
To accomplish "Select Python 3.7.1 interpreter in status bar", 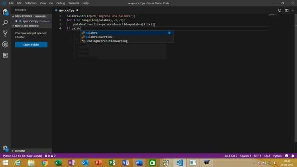I will click(23, 156).
